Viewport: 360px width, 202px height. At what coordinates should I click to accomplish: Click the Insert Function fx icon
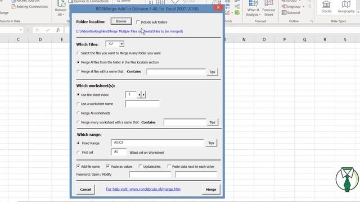click(x=58, y=30)
